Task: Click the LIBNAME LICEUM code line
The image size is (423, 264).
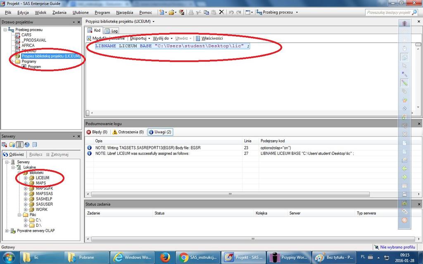Action: (172, 46)
